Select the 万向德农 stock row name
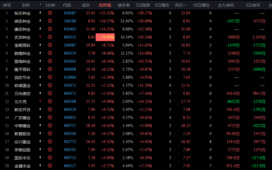 tap(22, 93)
